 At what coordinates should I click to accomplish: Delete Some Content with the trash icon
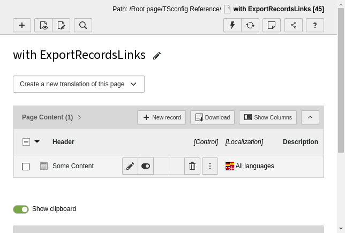[192, 166]
